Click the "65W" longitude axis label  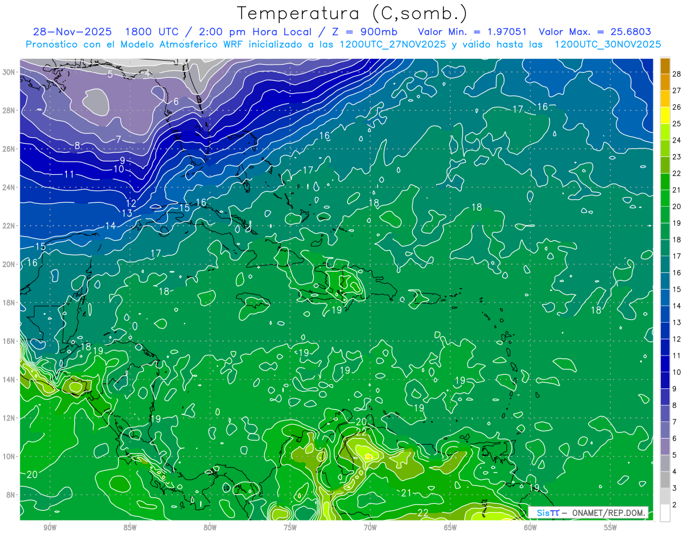450,528
